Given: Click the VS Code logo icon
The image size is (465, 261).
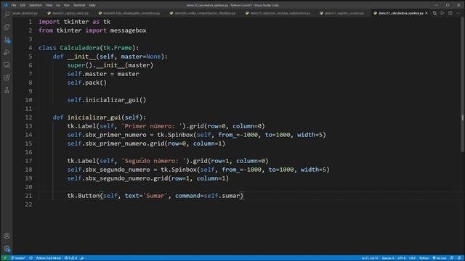Looking at the screenshot, I should tap(5, 5).
